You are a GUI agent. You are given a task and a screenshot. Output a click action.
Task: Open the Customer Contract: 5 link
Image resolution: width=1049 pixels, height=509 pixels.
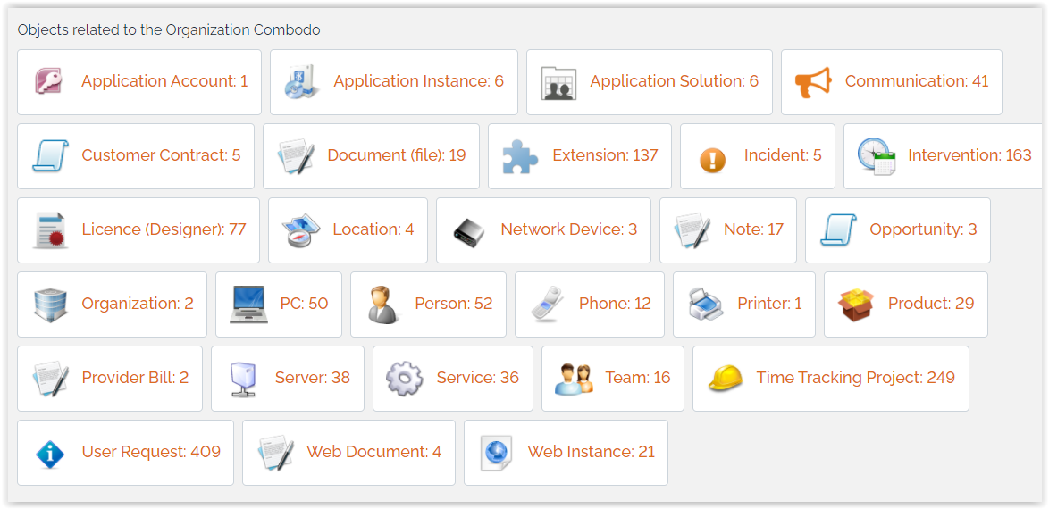161,155
